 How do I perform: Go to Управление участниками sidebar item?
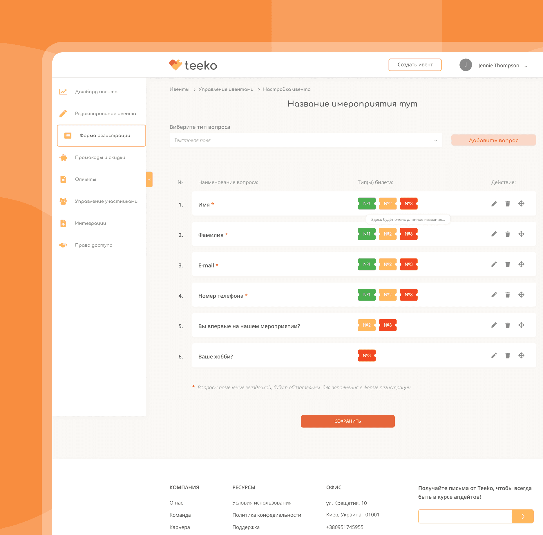(x=106, y=201)
